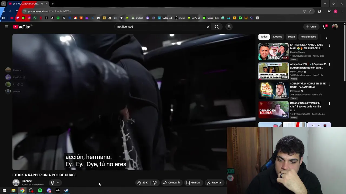
Task: Open a new browser tab
Action: (x=52, y=4)
